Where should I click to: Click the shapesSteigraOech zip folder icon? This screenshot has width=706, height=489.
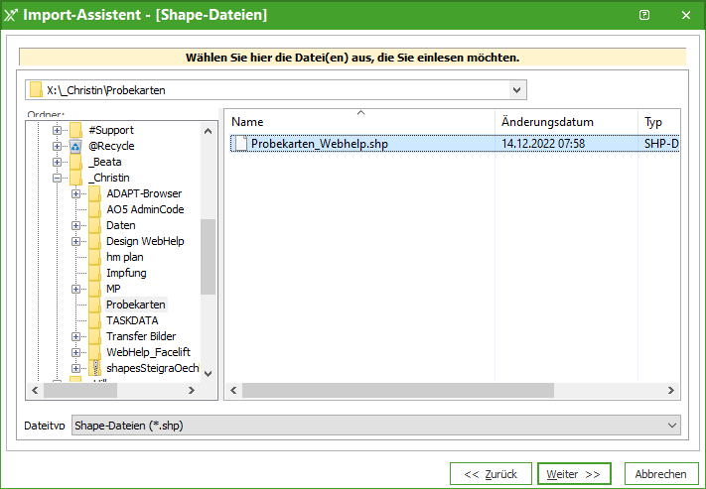click(x=94, y=368)
